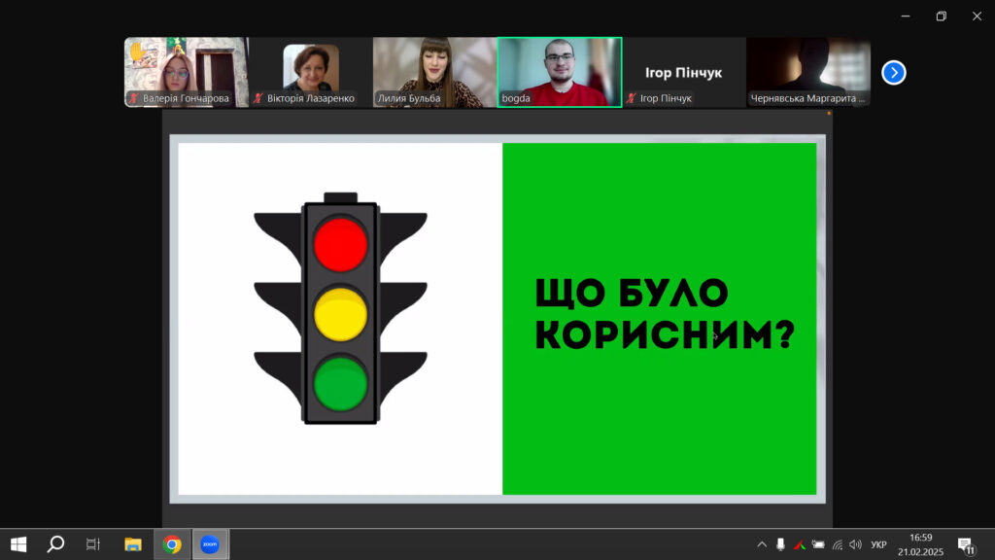
Task: Show next participants with blue arrow button
Action: pyautogui.click(x=894, y=72)
